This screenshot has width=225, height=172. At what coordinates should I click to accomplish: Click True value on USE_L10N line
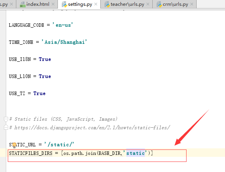[45, 76]
